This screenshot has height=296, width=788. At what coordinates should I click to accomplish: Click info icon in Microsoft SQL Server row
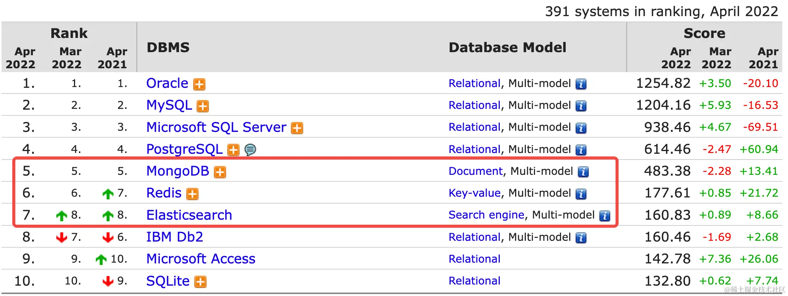[581, 128]
